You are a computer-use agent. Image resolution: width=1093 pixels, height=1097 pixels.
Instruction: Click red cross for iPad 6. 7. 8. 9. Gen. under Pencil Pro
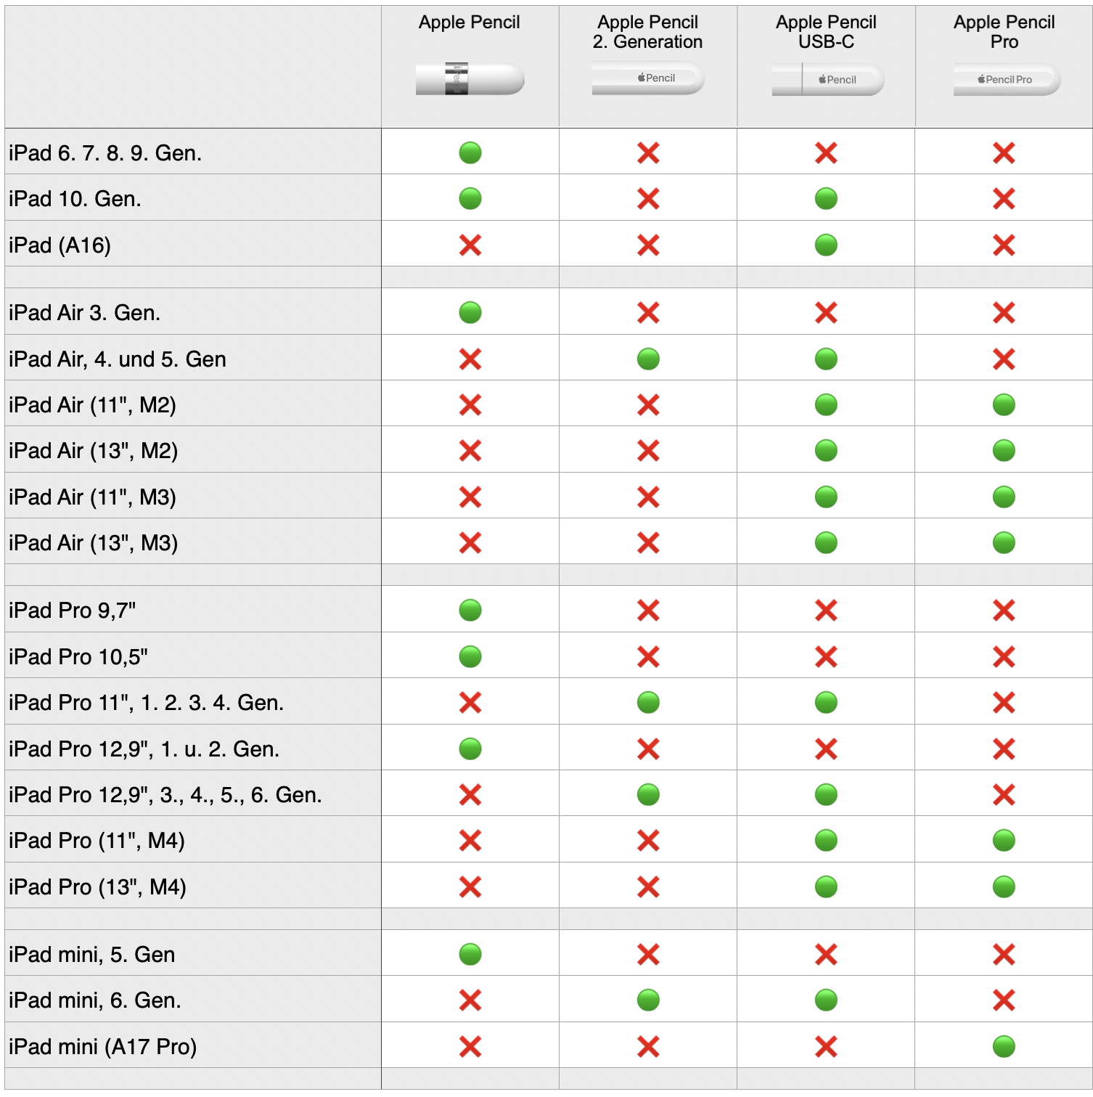1004,152
